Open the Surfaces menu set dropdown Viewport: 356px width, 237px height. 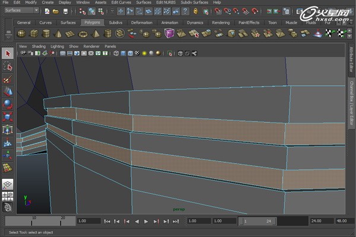tap(21, 11)
